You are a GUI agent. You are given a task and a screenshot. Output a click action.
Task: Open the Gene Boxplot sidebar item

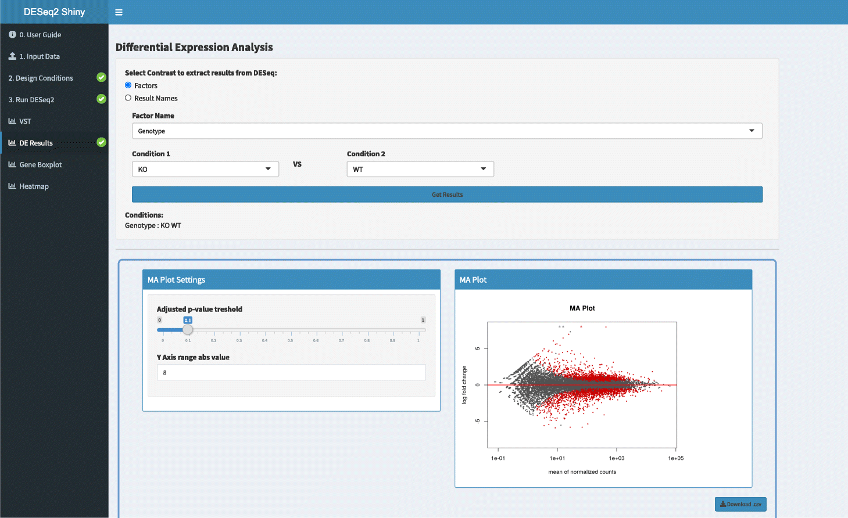click(54, 164)
